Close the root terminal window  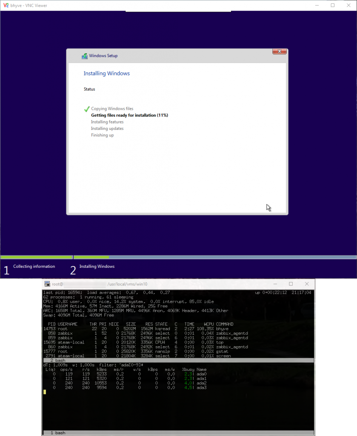tap(307, 284)
